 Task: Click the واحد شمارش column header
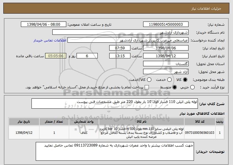point(84,122)
